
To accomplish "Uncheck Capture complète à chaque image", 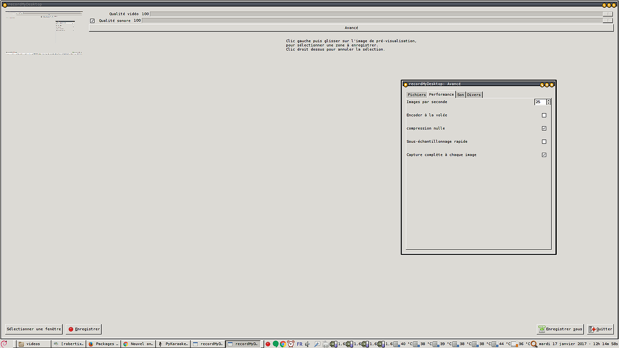I will (544, 155).
